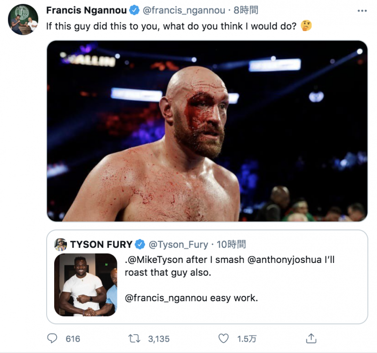Open the quoted tweet's photo thumbnail

86,285
